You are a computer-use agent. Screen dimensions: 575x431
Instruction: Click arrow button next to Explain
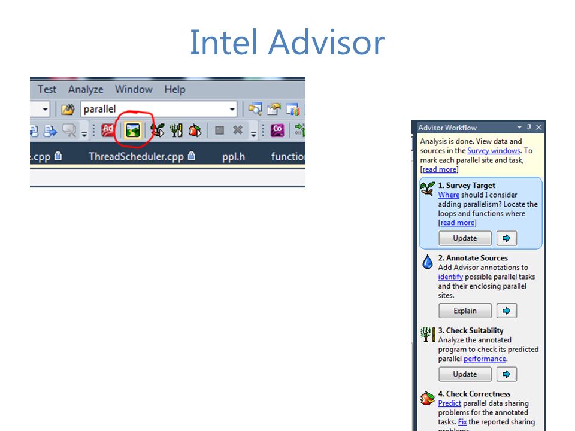[507, 311]
